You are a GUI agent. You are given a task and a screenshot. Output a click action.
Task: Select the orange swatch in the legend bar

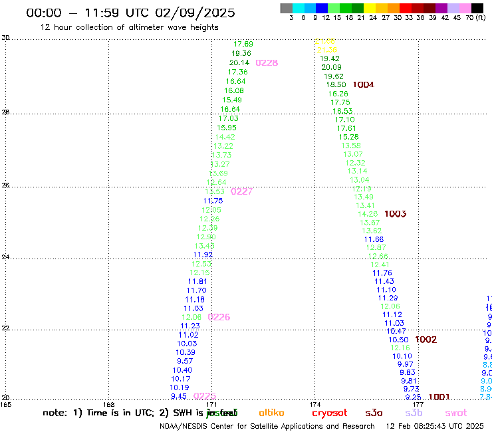(394, 8)
